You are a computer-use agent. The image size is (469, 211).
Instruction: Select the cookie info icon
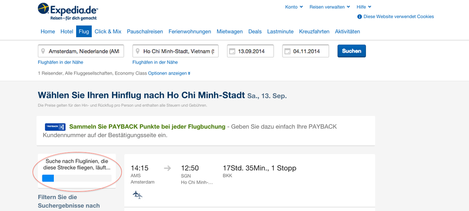360,17
